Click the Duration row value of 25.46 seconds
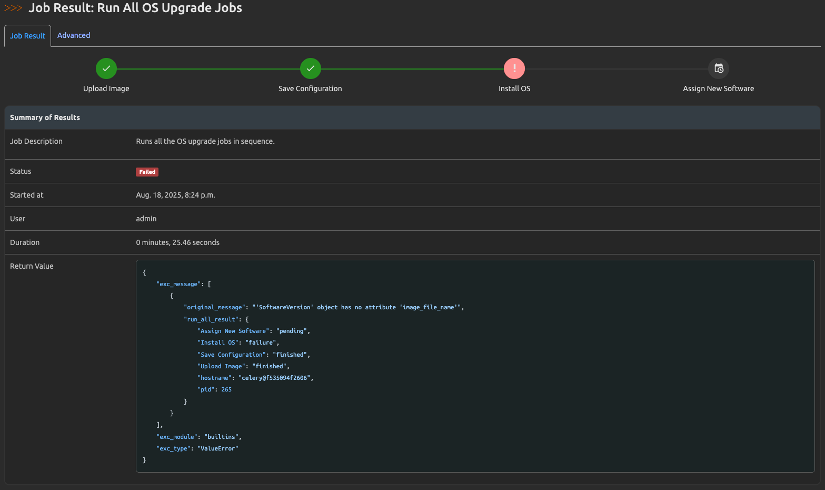The width and height of the screenshot is (825, 490). tap(177, 242)
